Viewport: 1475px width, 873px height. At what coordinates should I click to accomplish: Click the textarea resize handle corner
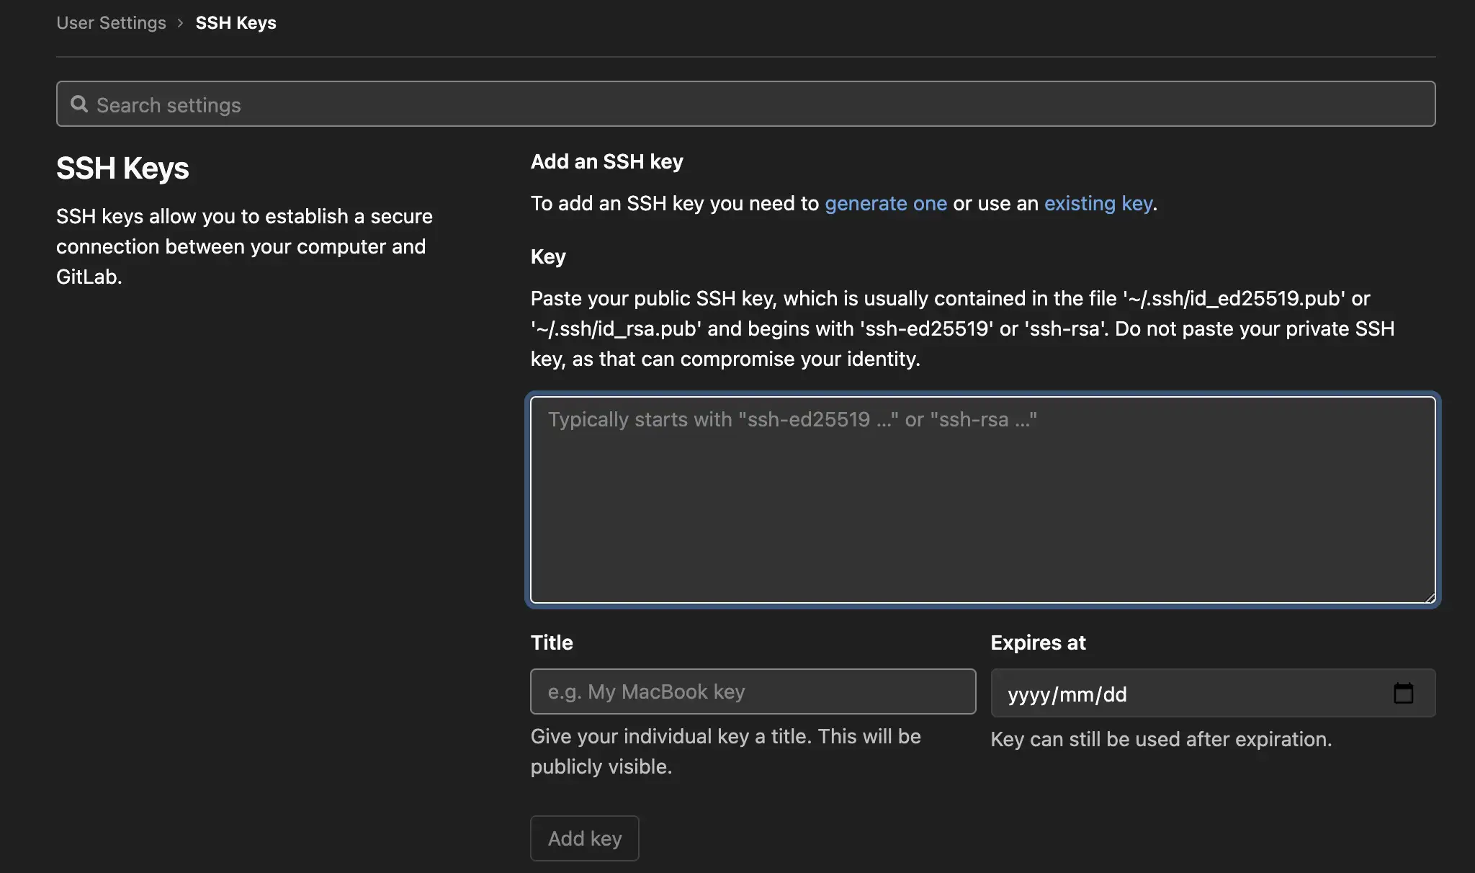pos(1430,597)
